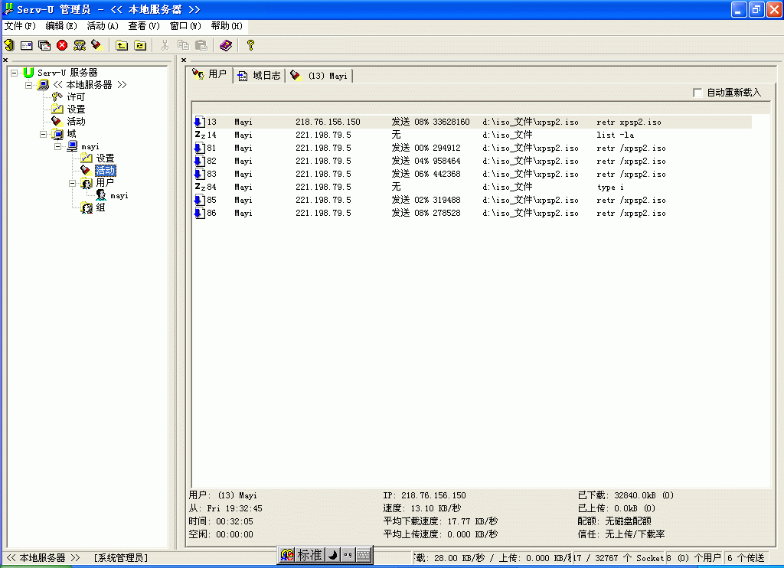Collapse the 域 tree node

(x=43, y=134)
